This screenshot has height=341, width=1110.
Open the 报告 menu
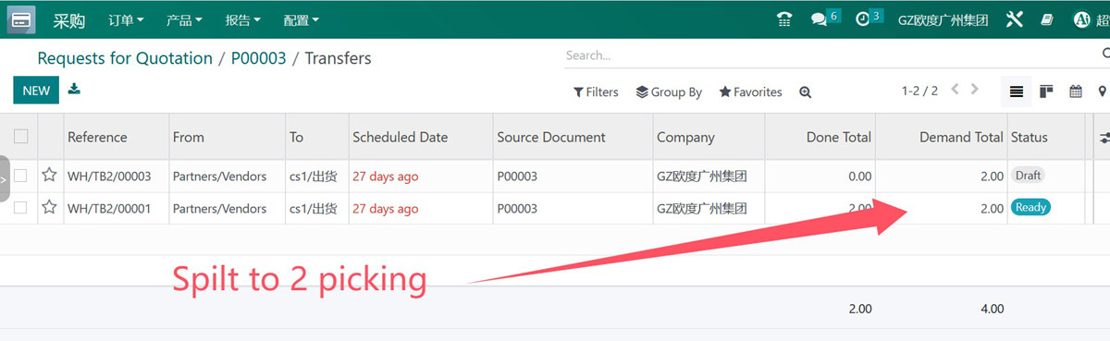tap(242, 19)
